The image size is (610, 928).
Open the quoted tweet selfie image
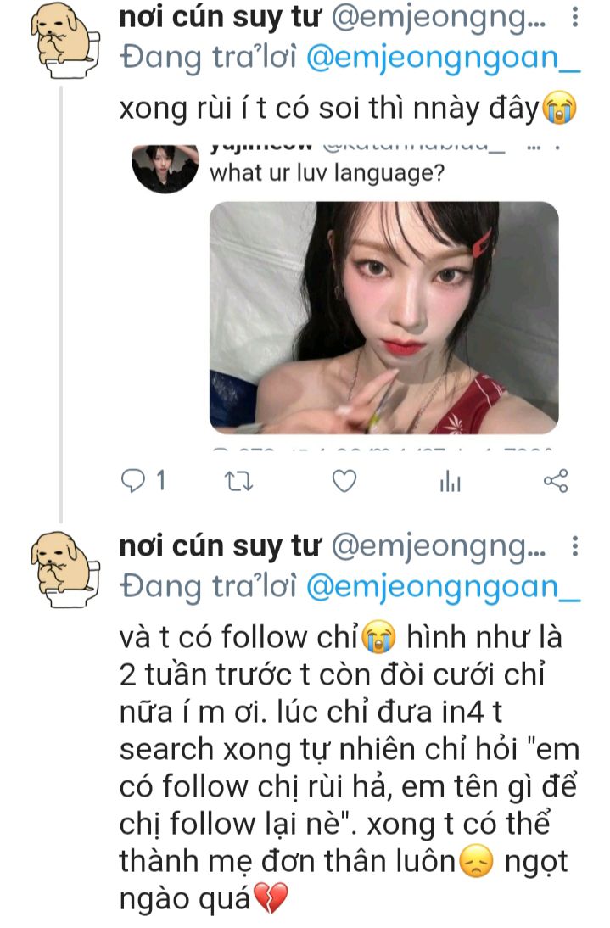384,318
